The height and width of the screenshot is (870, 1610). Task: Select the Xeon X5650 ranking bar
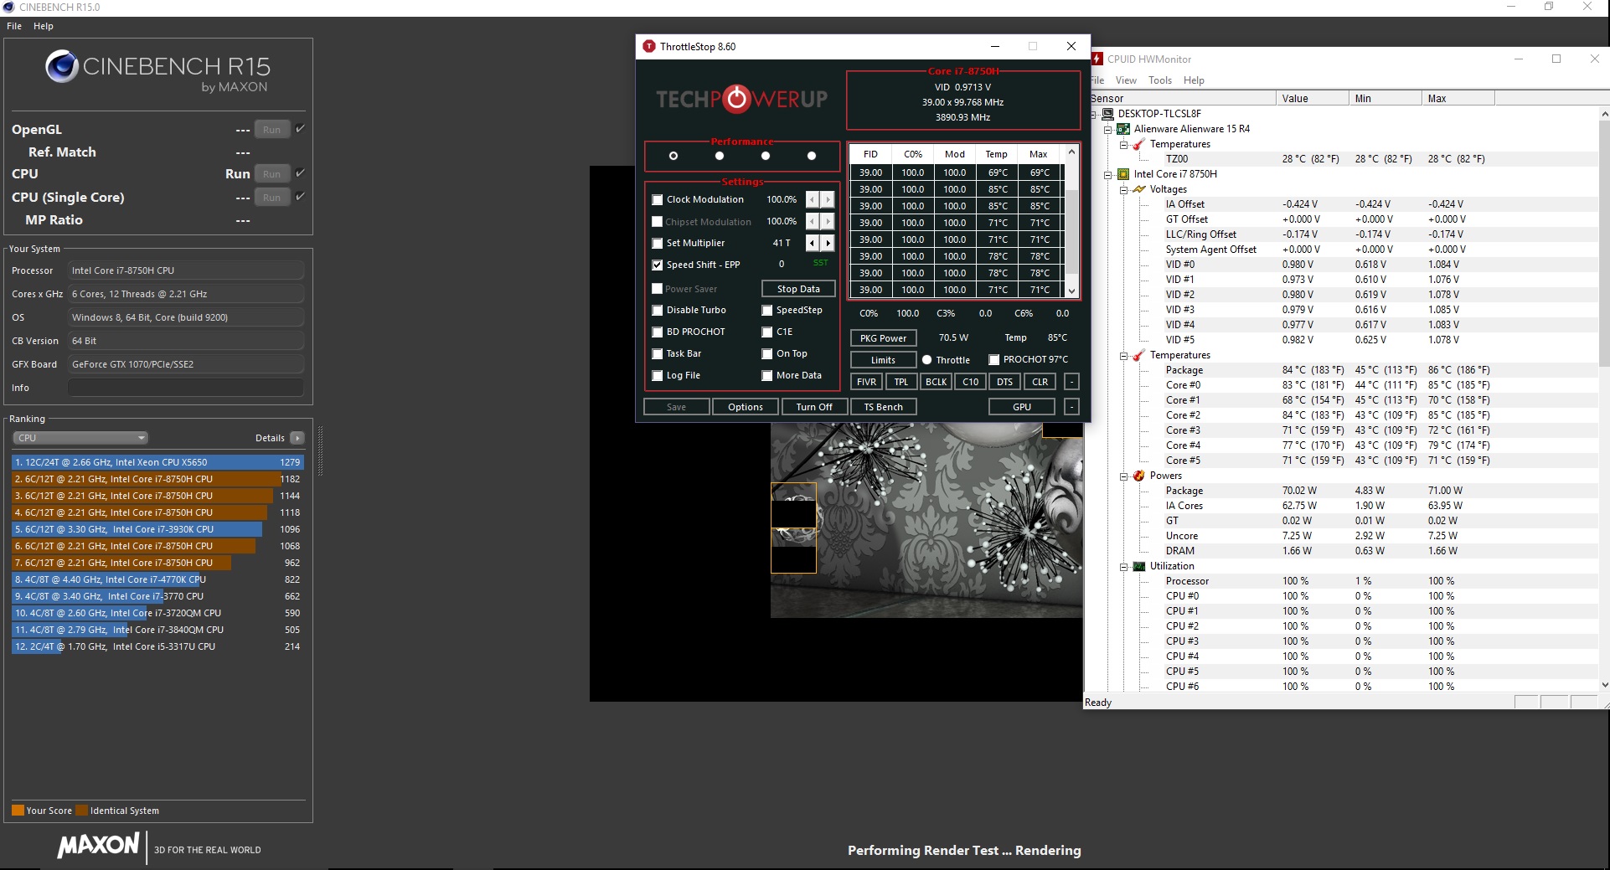click(x=157, y=462)
